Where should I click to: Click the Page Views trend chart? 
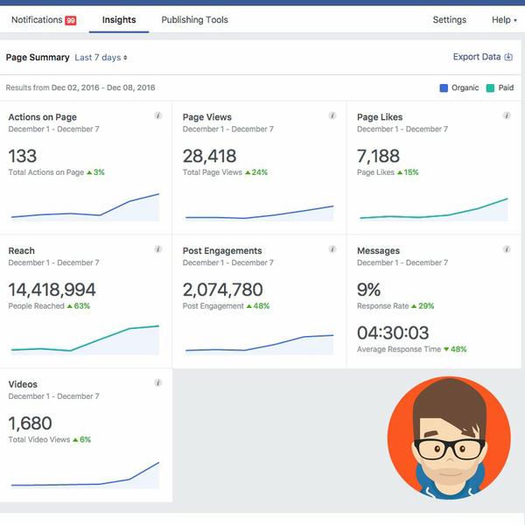coord(260,213)
